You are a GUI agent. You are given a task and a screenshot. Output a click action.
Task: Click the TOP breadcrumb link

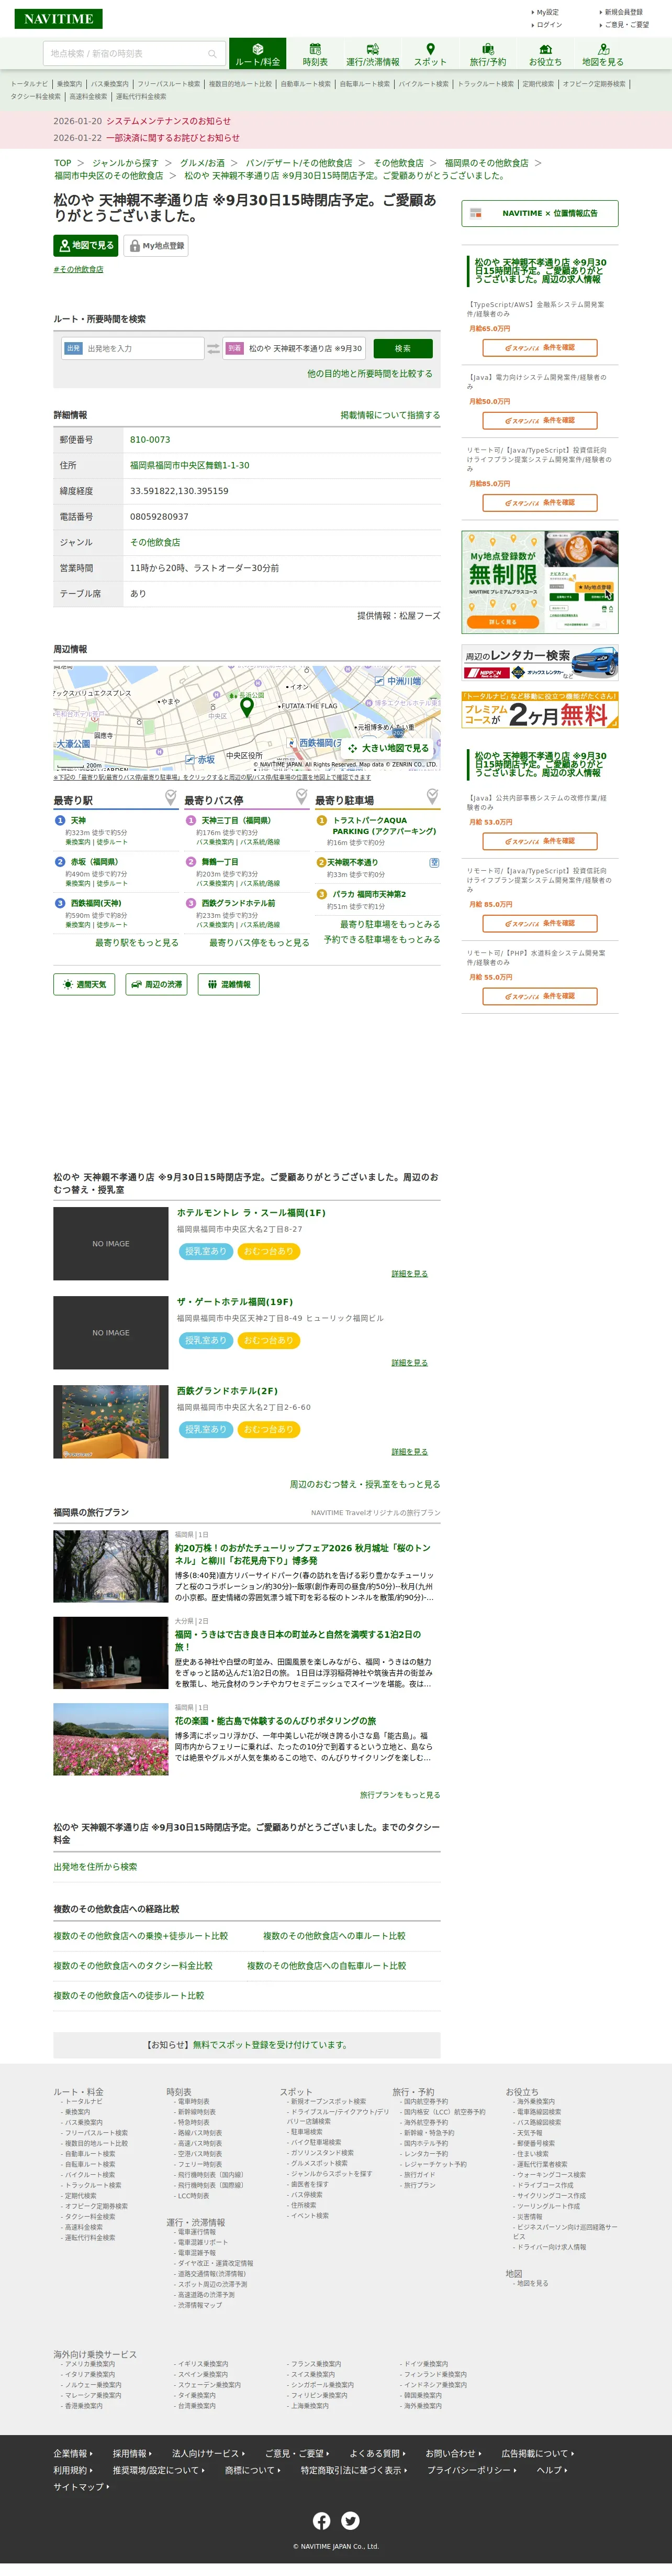tap(62, 163)
